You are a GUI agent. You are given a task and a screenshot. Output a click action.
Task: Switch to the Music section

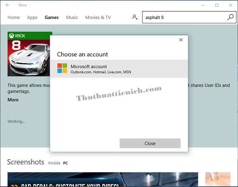72,17
